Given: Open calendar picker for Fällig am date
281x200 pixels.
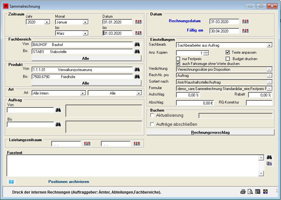Looking at the screenshot, I should click(246, 31).
